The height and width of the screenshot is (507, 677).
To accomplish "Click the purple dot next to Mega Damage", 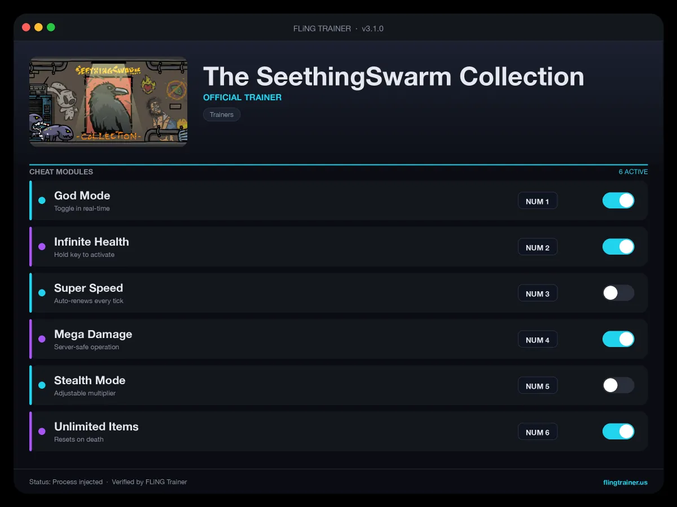I will [42, 339].
